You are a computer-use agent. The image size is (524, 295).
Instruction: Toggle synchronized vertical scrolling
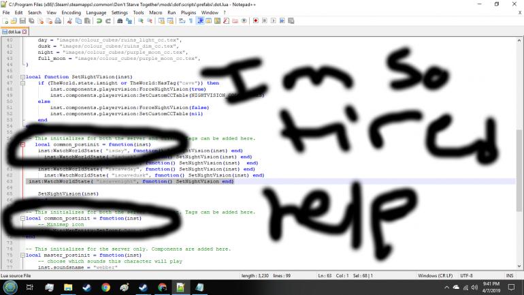tap(161, 20)
